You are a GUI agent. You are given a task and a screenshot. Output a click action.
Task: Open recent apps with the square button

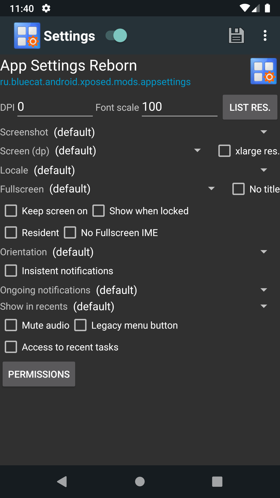click(x=217, y=482)
